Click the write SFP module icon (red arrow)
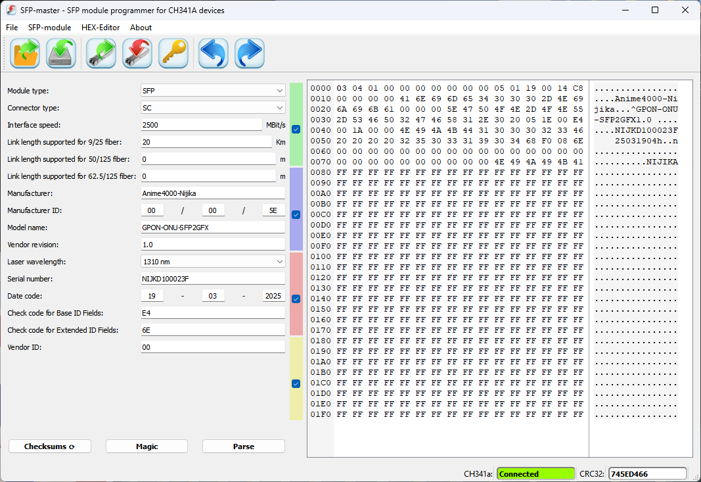The image size is (701, 482). (x=137, y=53)
